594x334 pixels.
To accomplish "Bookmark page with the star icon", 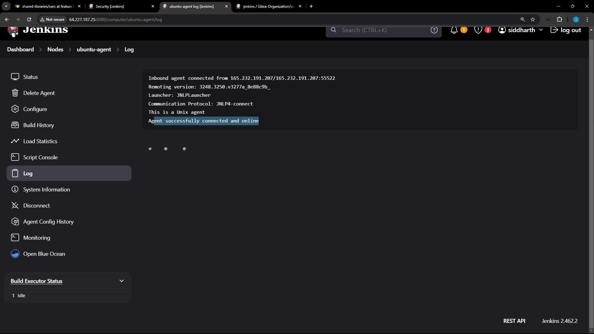I will [x=533, y=19].
